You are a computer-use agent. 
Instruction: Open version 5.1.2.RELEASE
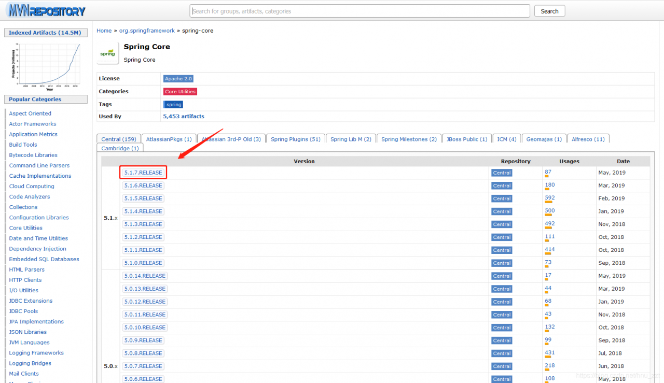coord(143,237)
